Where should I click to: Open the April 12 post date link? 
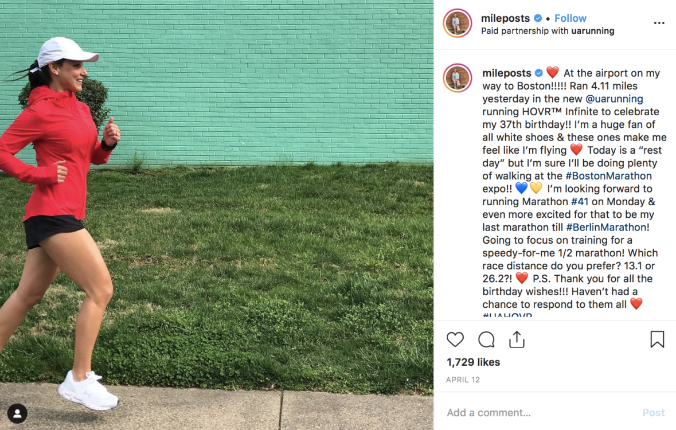click(463, 380)
